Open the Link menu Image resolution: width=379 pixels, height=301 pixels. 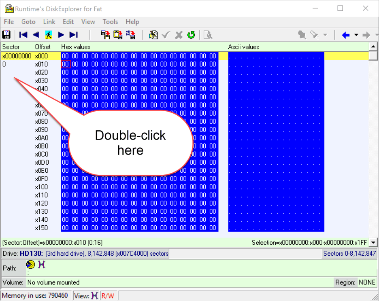[x=49, y=22]
